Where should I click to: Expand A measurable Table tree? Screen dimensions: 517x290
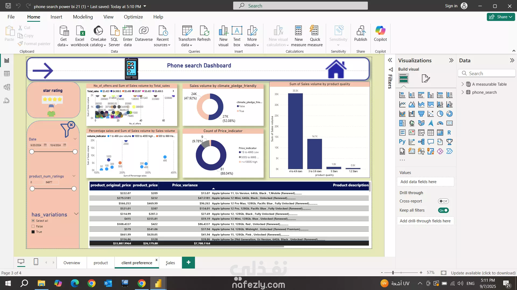463,84
